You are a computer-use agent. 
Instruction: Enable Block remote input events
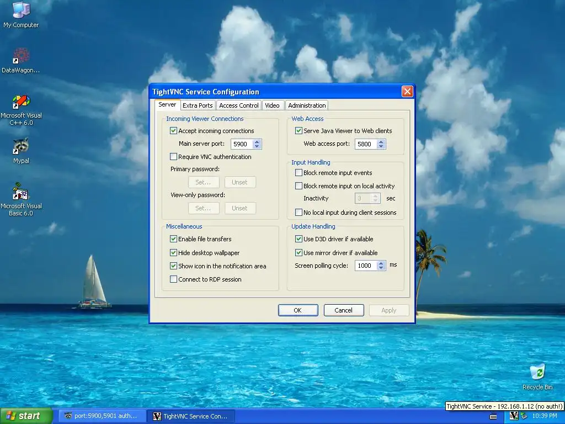click(x=299, y=173)
